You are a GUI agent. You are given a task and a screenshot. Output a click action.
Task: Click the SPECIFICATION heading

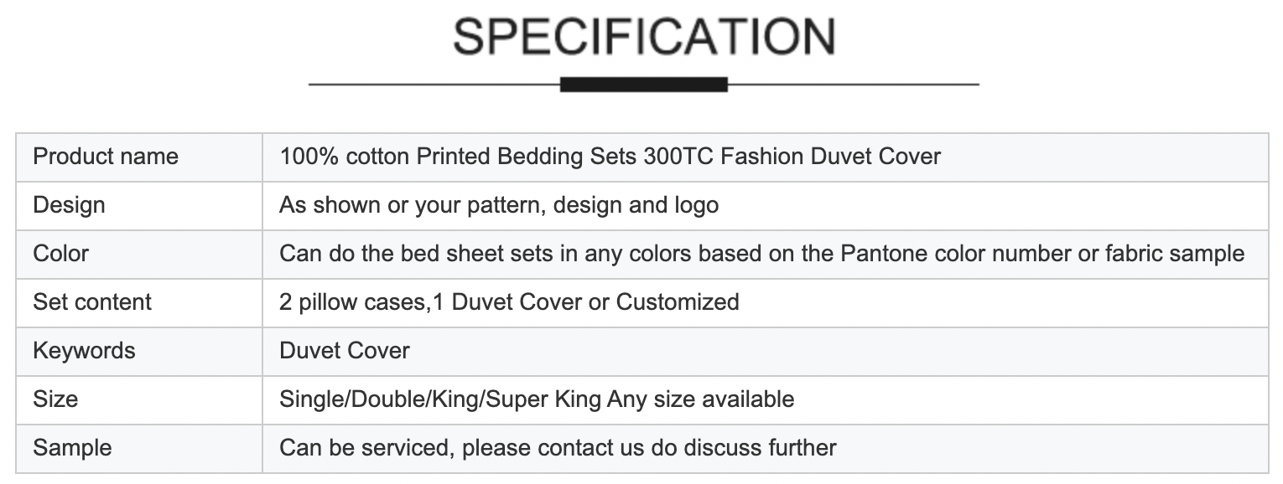[x=644, y=36]
